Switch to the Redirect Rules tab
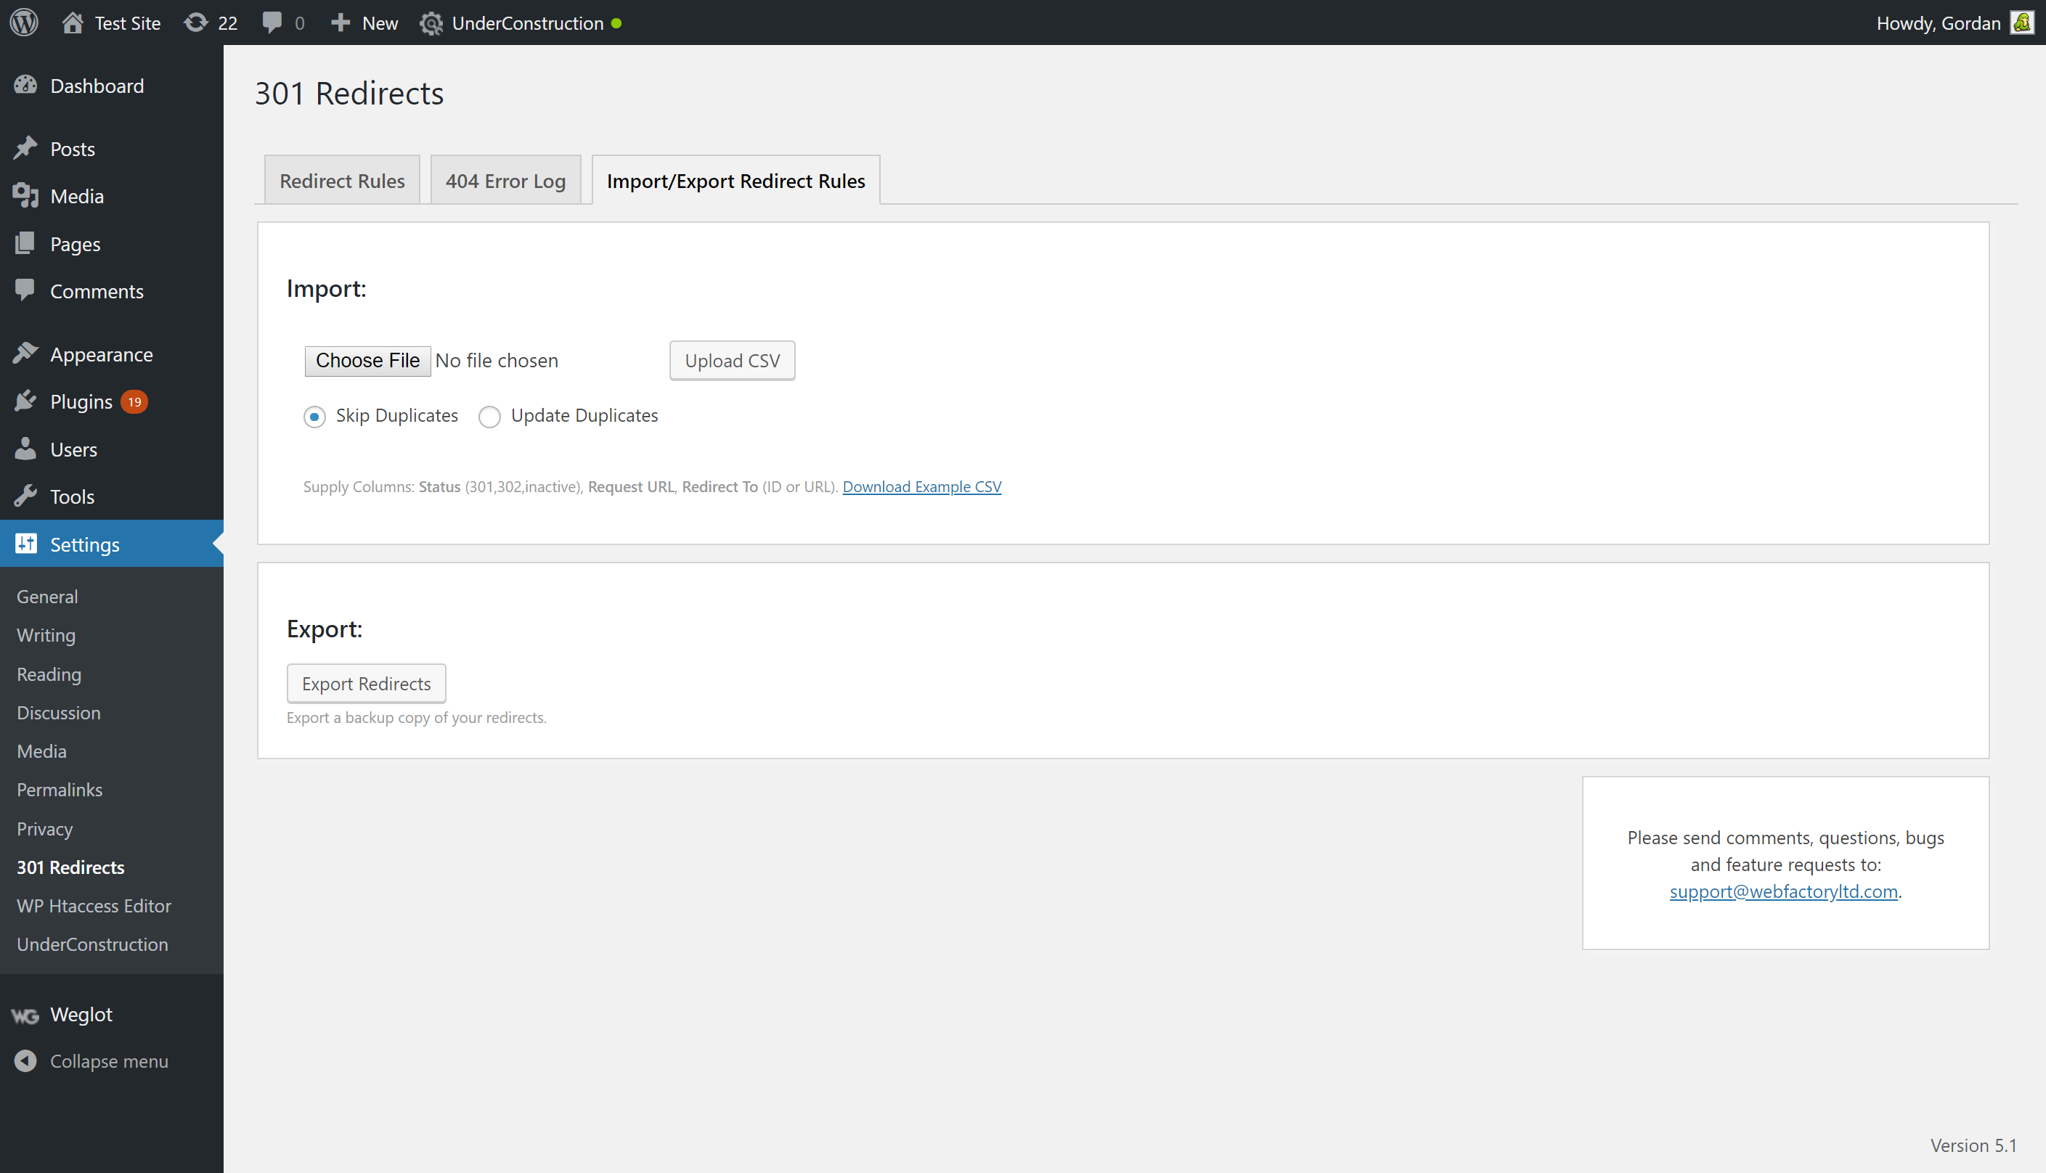This screenshot has width=2046, height=1173. point(341,180)
